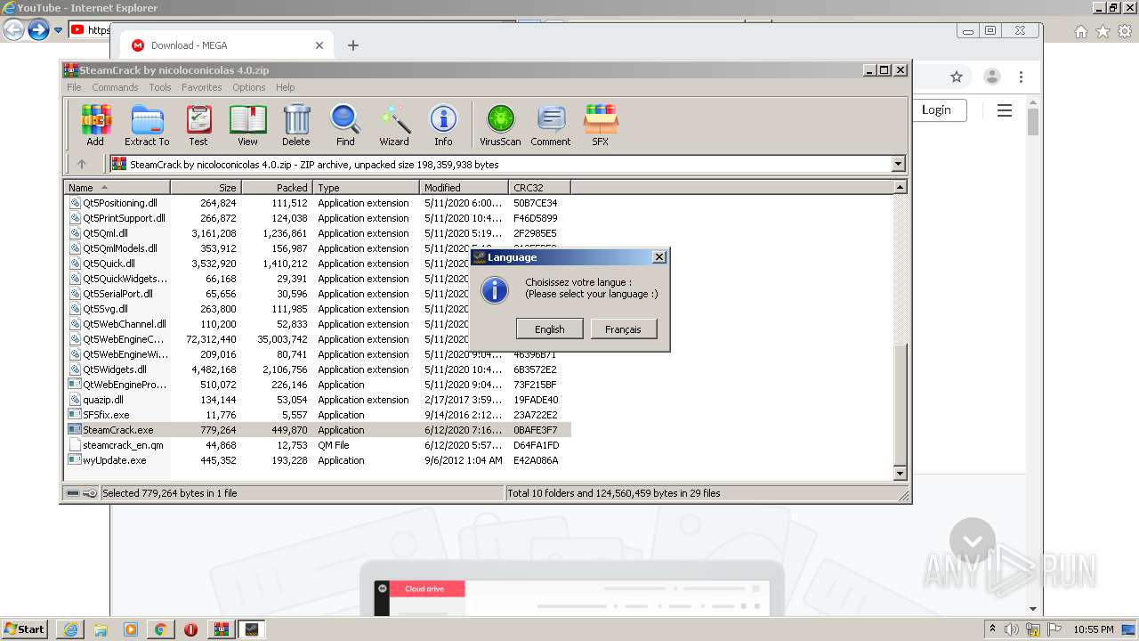Screen dimensions: 1139x641
Task: Open the MEGA hamburger menu icon
Action: pyautogui.click(x=1005, y=110)
